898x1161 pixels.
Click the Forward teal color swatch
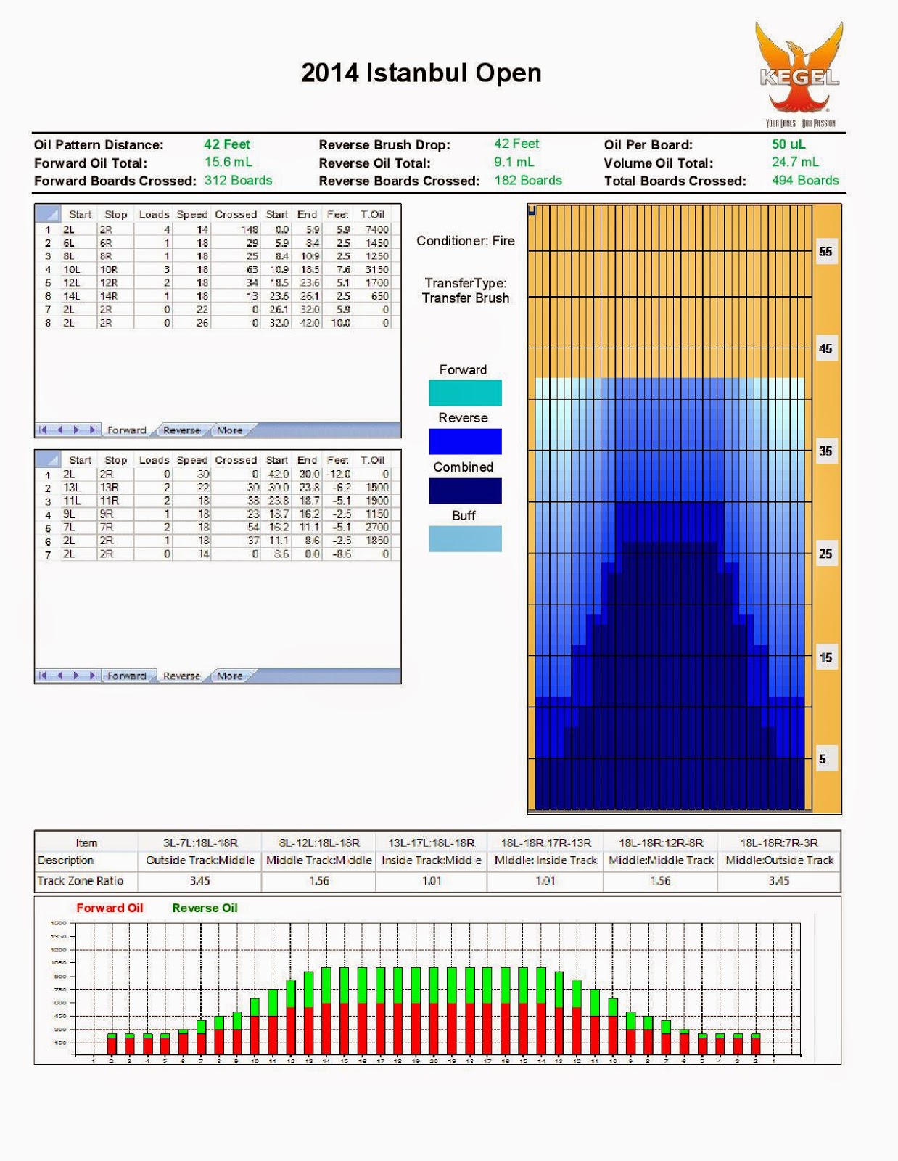[x=465, y=393]
